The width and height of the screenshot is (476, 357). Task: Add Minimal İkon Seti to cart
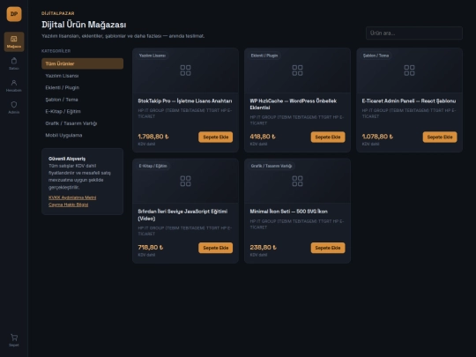(328, 248)
